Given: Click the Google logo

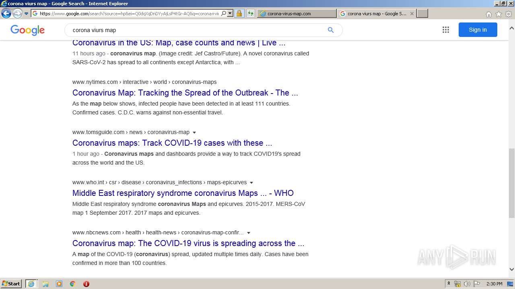Looking at the screenshot, I should pyautogui.click(x=27, y=30).
